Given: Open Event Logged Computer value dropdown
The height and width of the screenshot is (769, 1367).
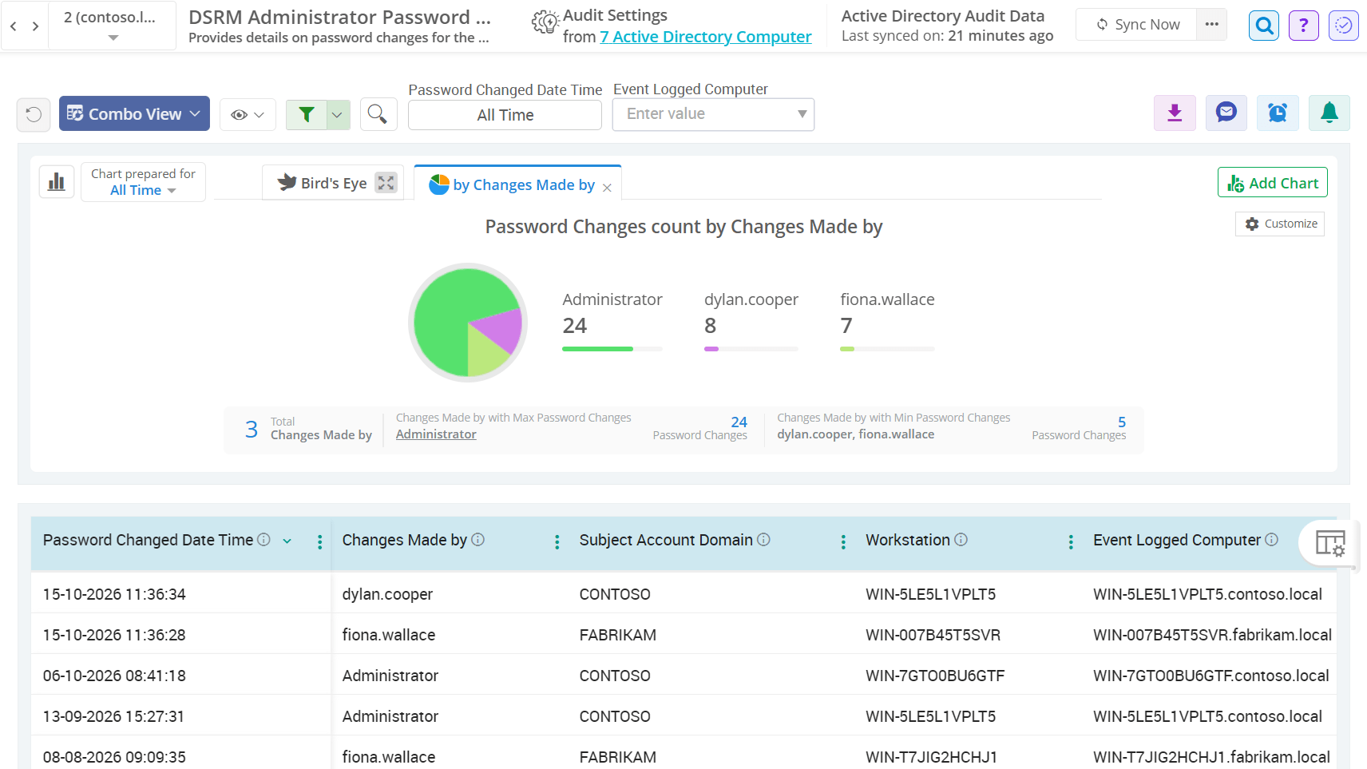Looking at the screenshot, I should [713, 114].
